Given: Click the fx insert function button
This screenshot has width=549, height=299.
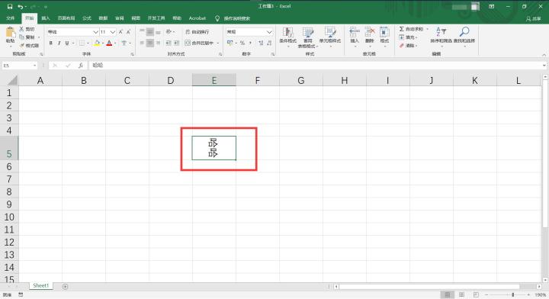Looking at the screenshot, I should 81,66.
